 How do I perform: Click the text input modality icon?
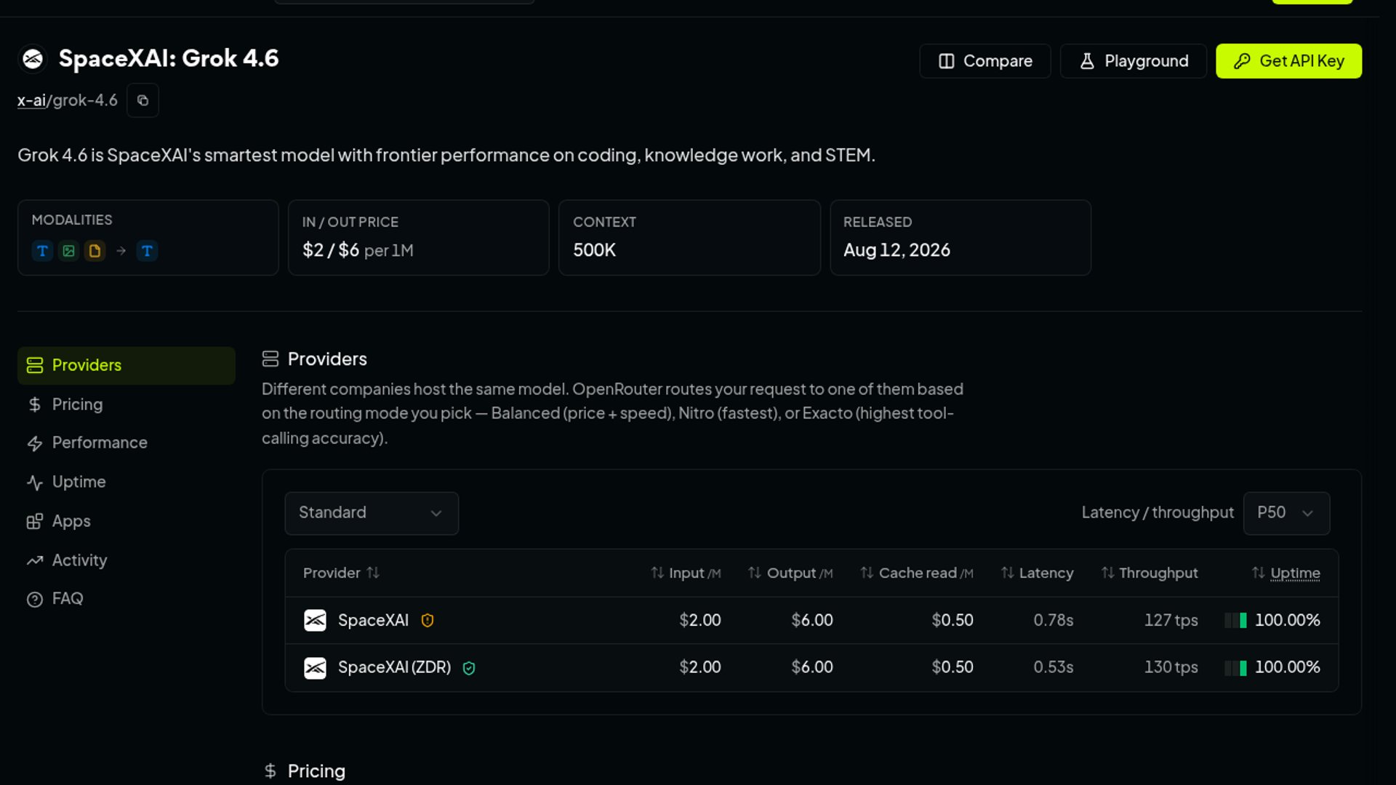(42, 251)
